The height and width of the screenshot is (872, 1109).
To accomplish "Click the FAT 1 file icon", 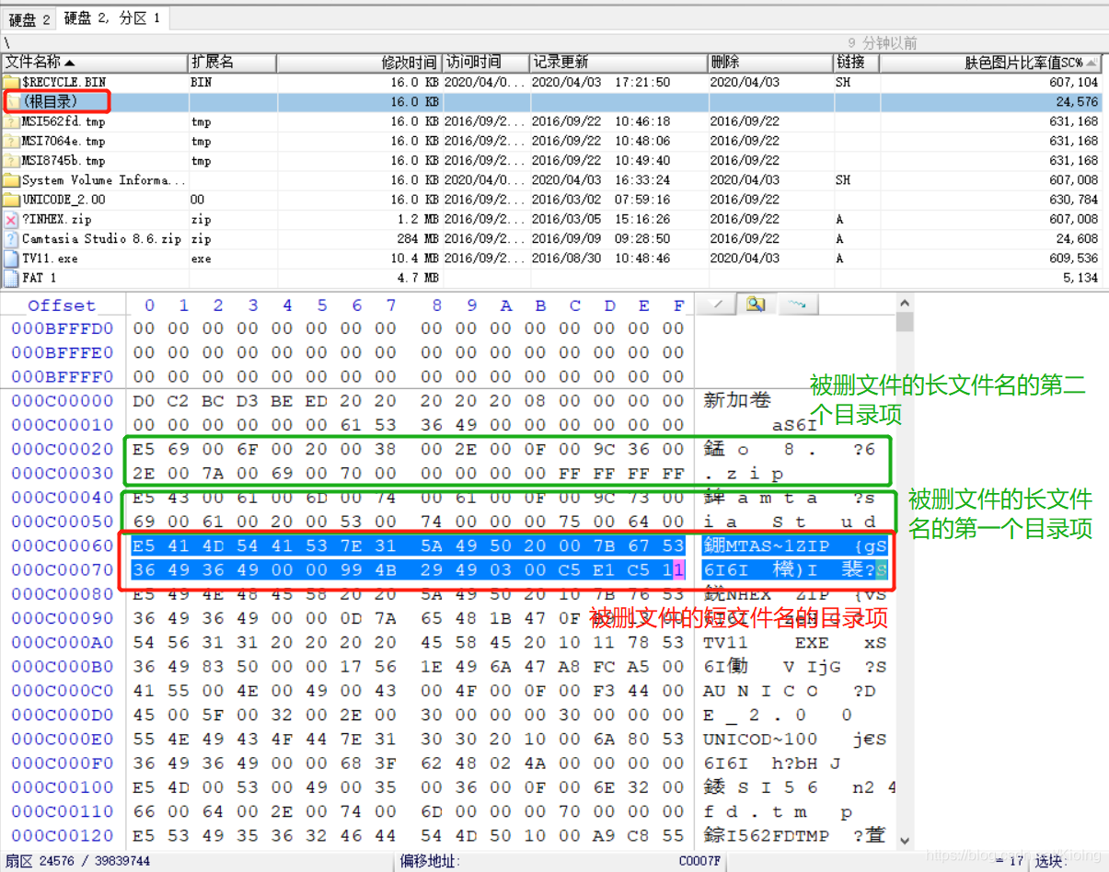I will point(11,278).
